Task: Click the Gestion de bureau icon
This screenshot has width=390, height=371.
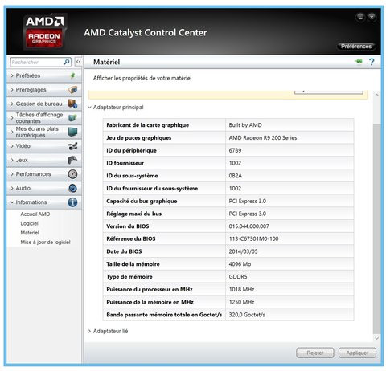Action: tap(72, 104)
